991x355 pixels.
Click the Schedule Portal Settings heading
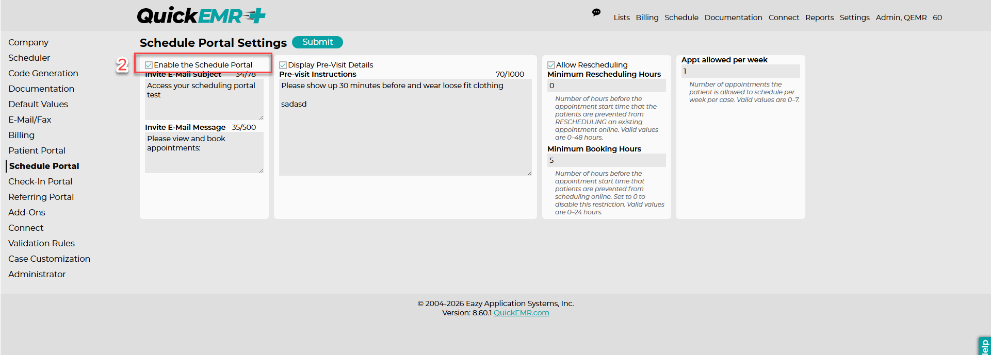pyautogui.click(x=213, y=43)
